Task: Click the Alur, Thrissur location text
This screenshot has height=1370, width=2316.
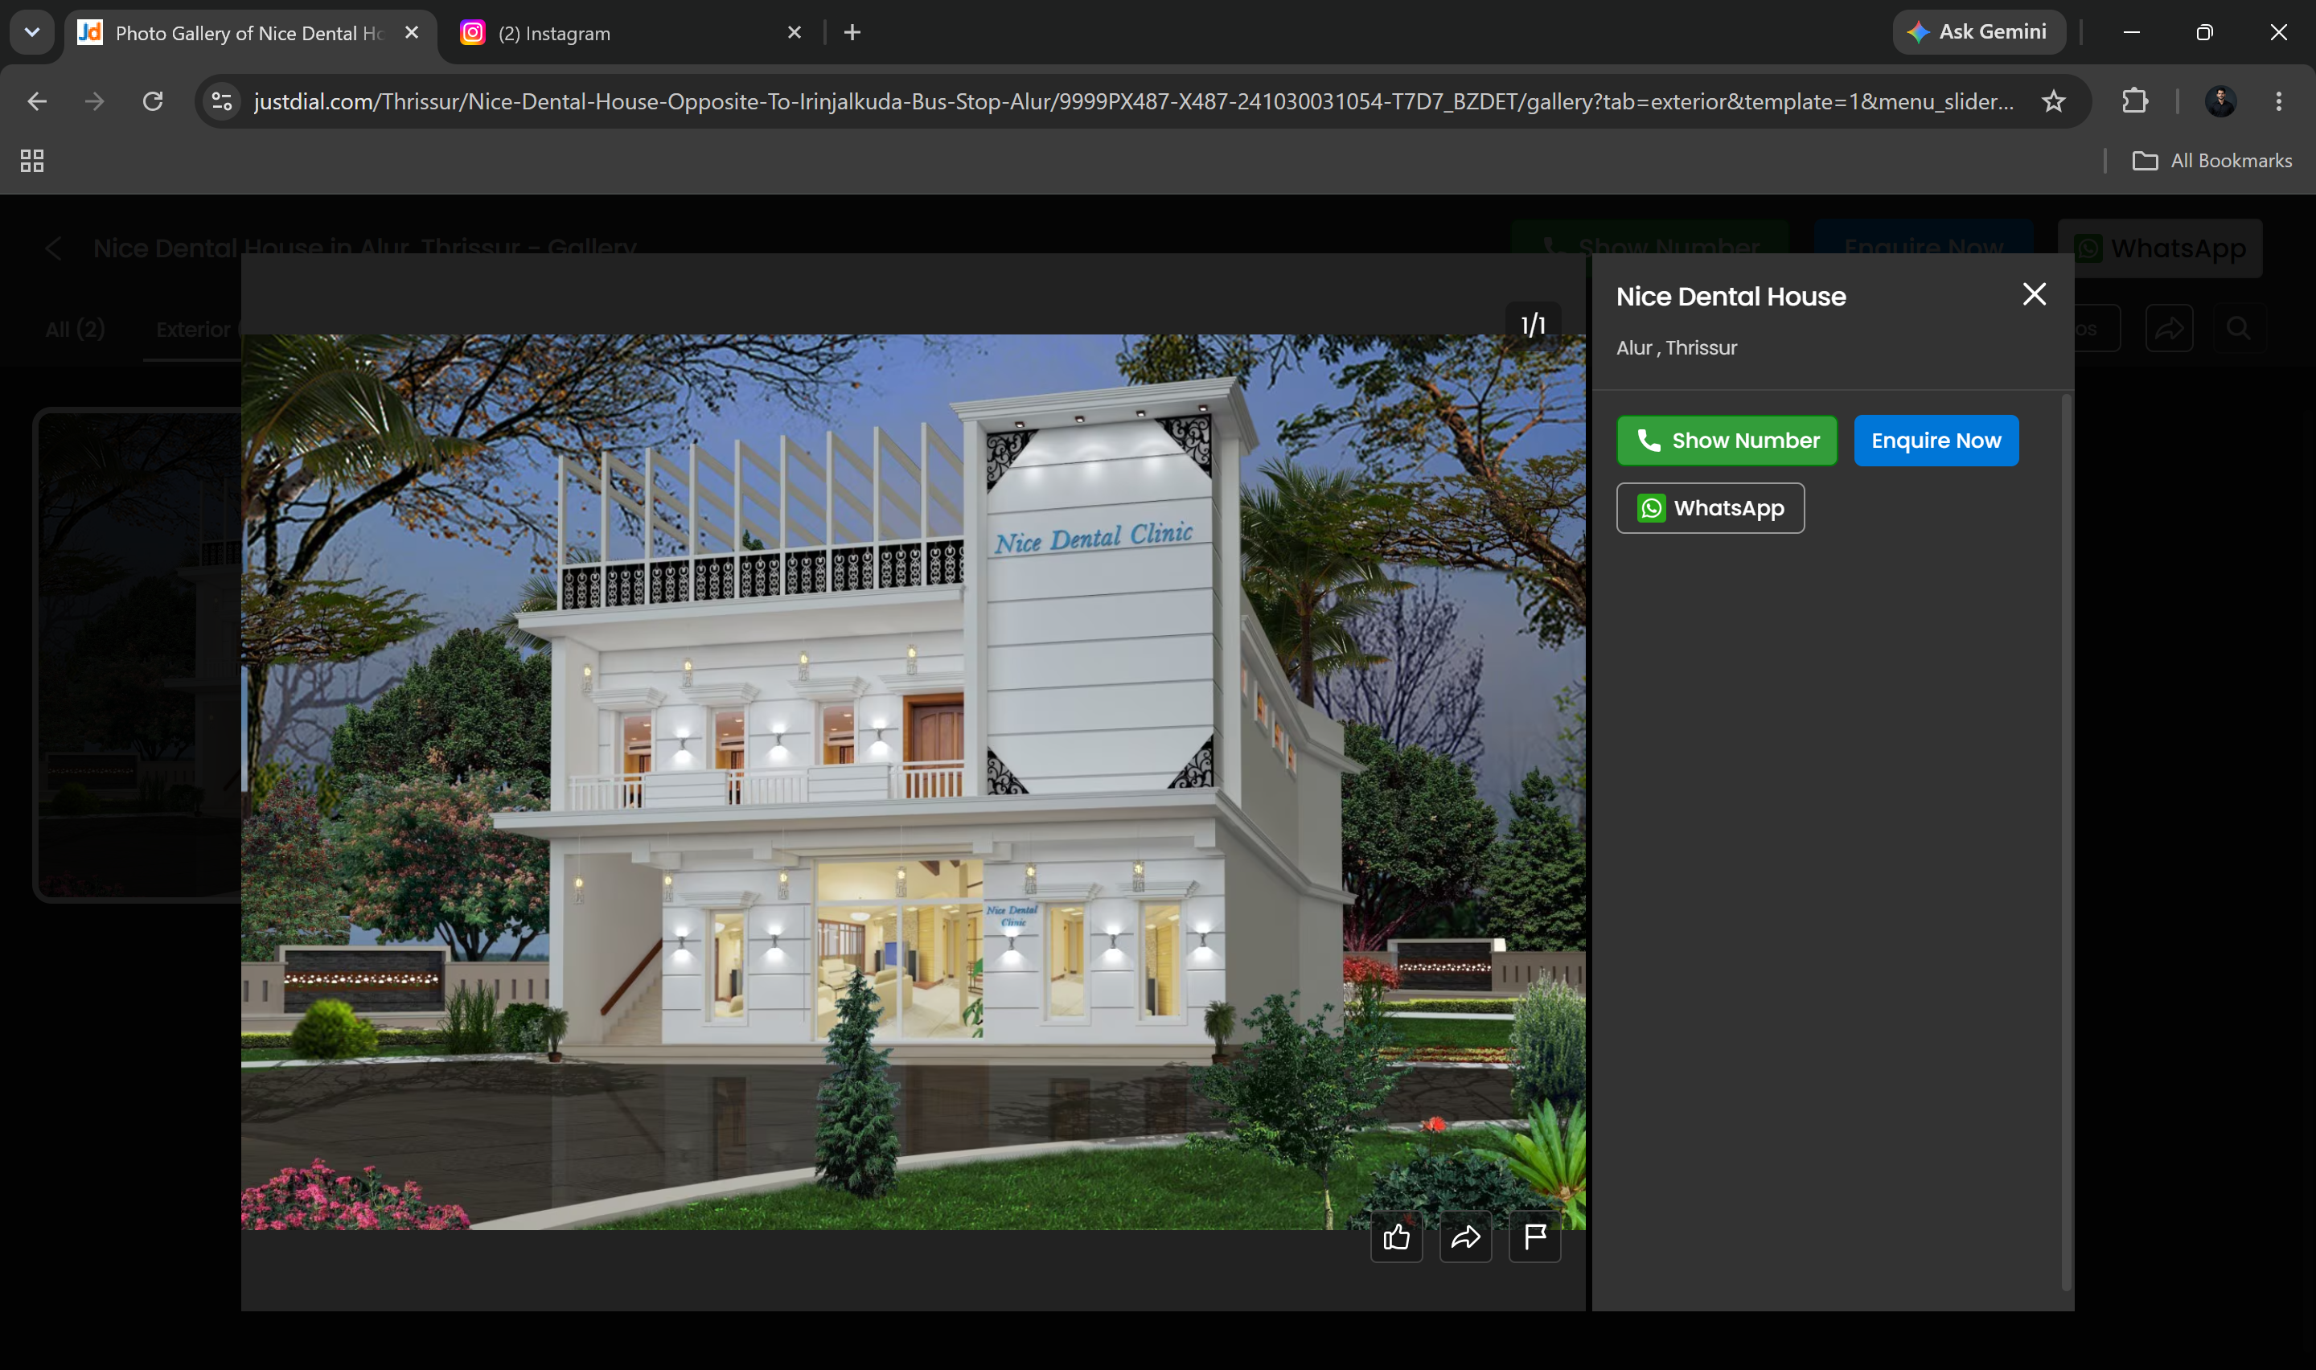Action: [1677, 348]
